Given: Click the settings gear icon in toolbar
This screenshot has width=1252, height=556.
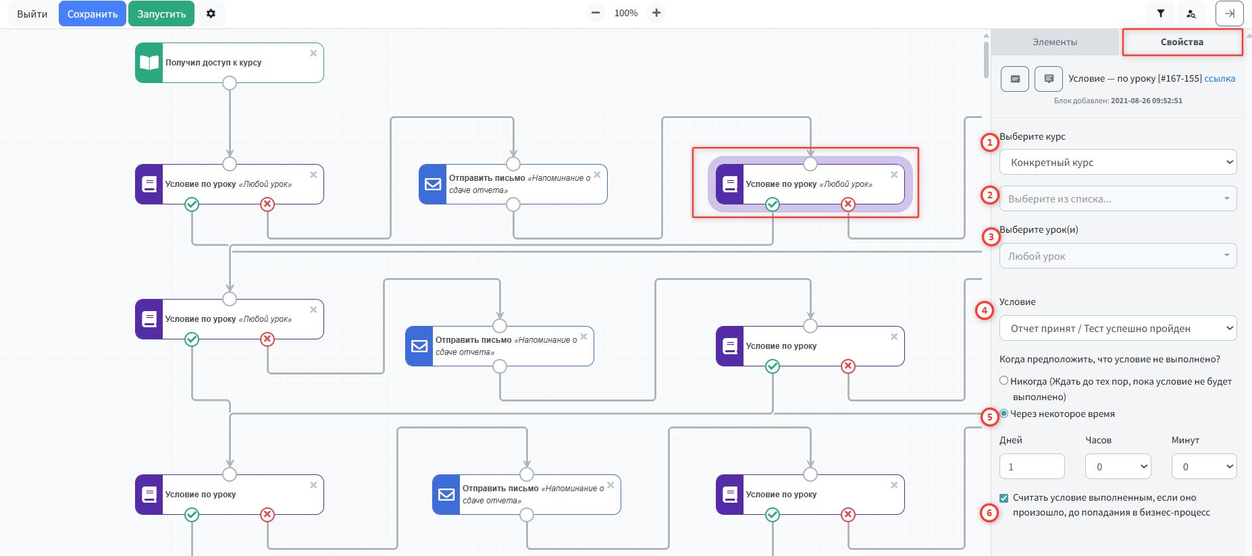Looking at the screenshot, I should [x=211, y=13].
